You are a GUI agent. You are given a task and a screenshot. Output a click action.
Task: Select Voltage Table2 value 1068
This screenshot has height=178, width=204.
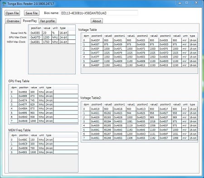[x=177, y=138]
